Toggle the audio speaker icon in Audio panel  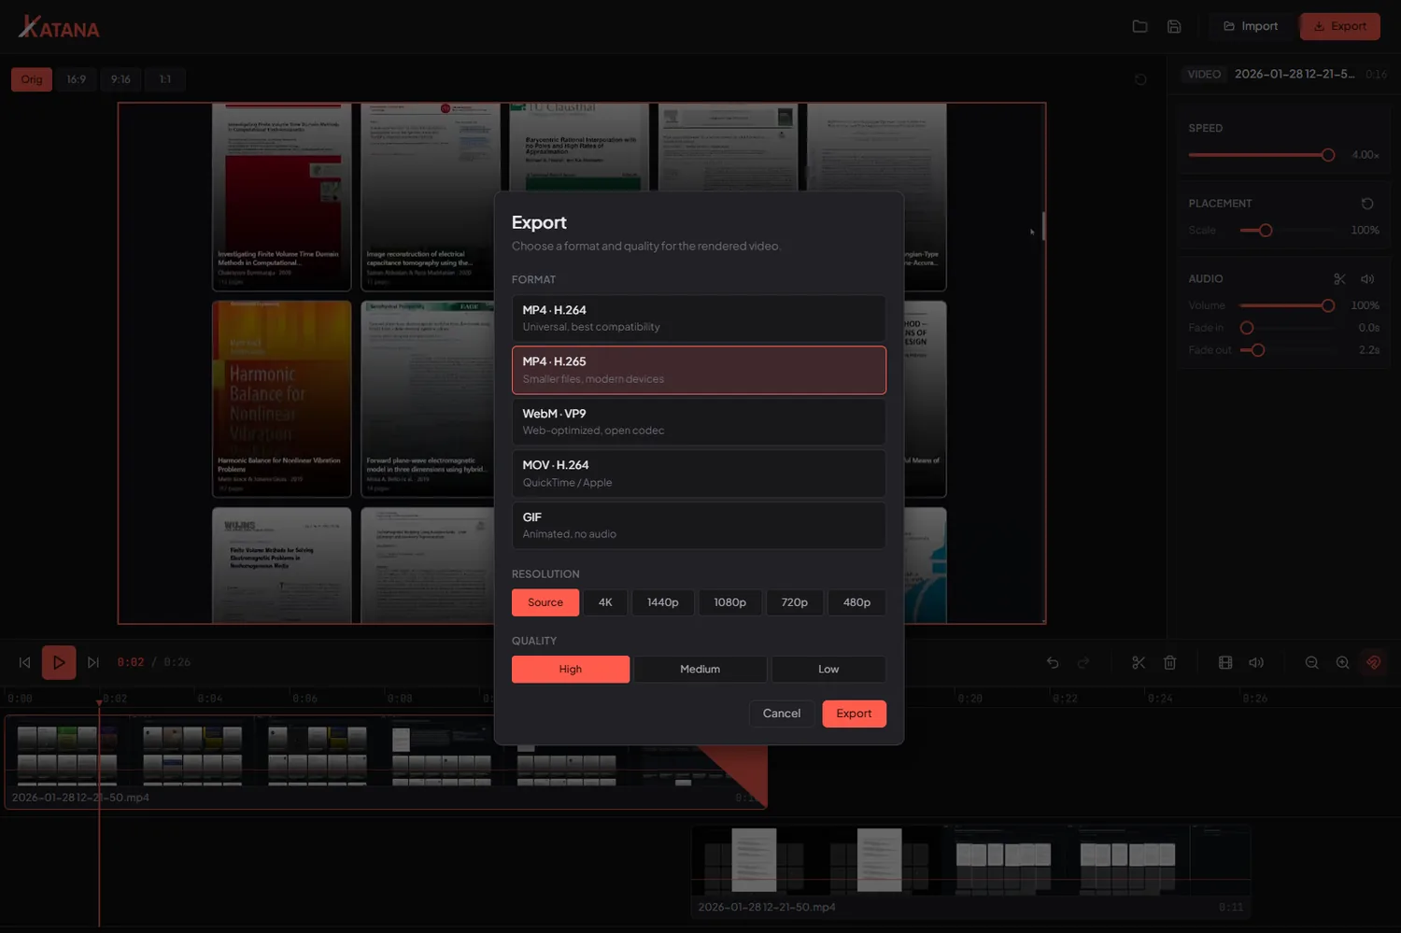pyautogui.click(x=1367, y=279)
